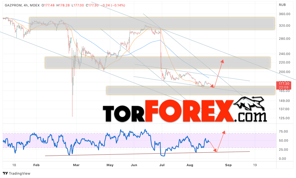
Task: Open the TradingView text link at bottom
Action: click(x=19, y=173)
